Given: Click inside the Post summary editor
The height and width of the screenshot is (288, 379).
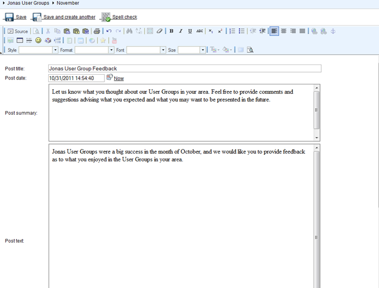Looking at the screenshot, I should [x=181, y=113].
